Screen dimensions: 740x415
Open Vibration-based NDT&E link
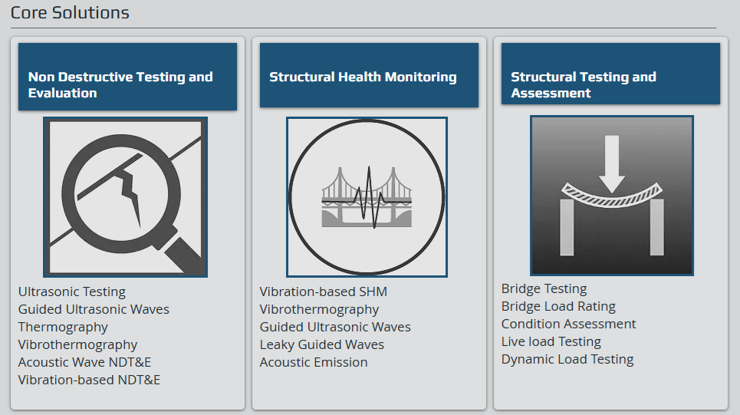89,380
